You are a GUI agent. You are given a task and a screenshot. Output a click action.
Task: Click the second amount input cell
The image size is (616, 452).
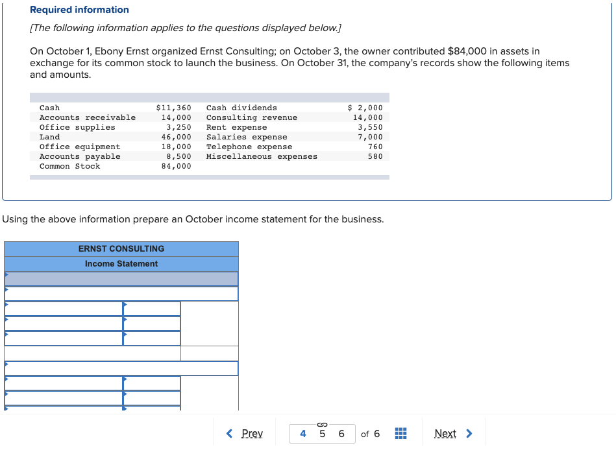[x=152, y=324]
